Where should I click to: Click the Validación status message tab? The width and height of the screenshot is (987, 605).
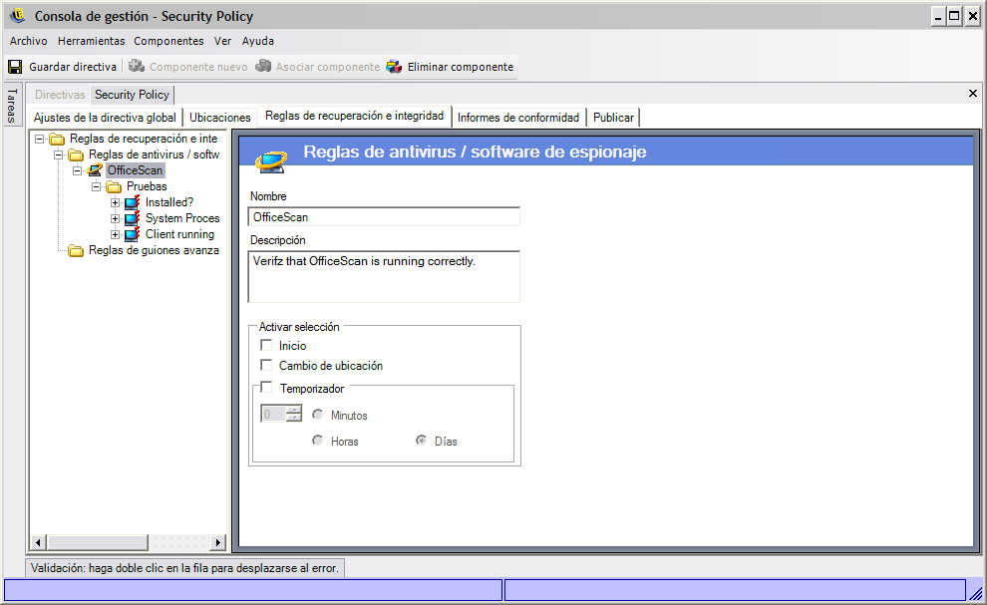tap(184, 568)
